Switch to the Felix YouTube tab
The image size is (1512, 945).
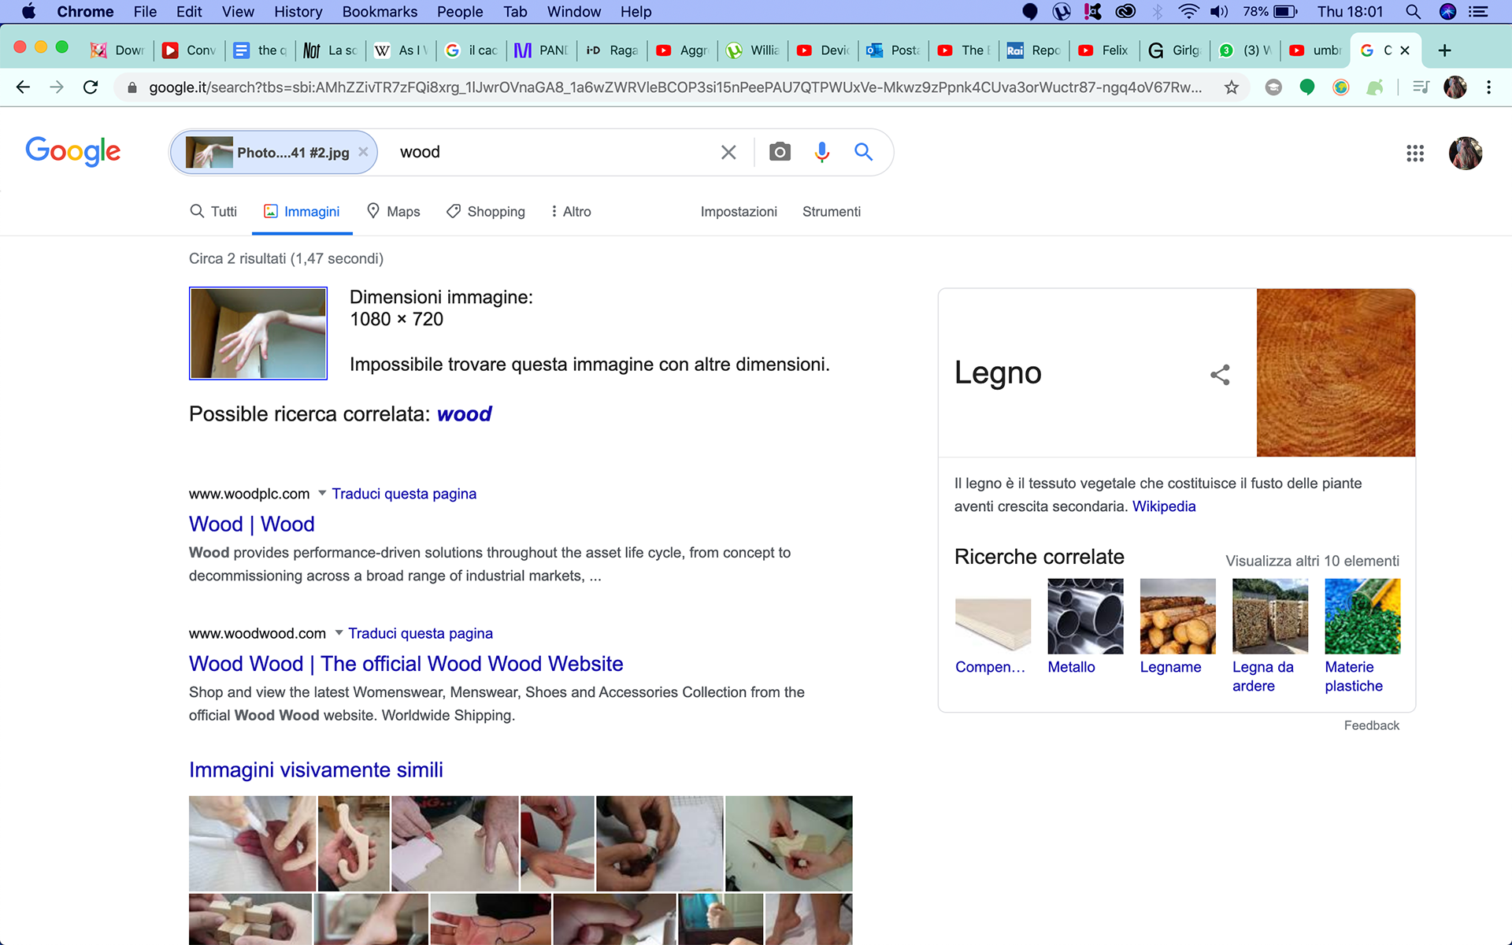pyautogui.click(x=1104, y=50)
